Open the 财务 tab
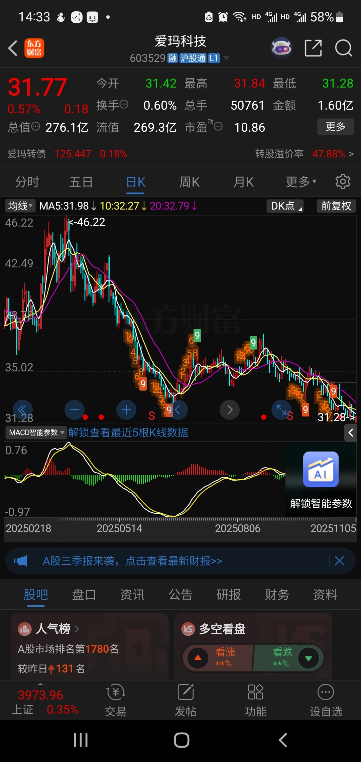 coord(277,595)
